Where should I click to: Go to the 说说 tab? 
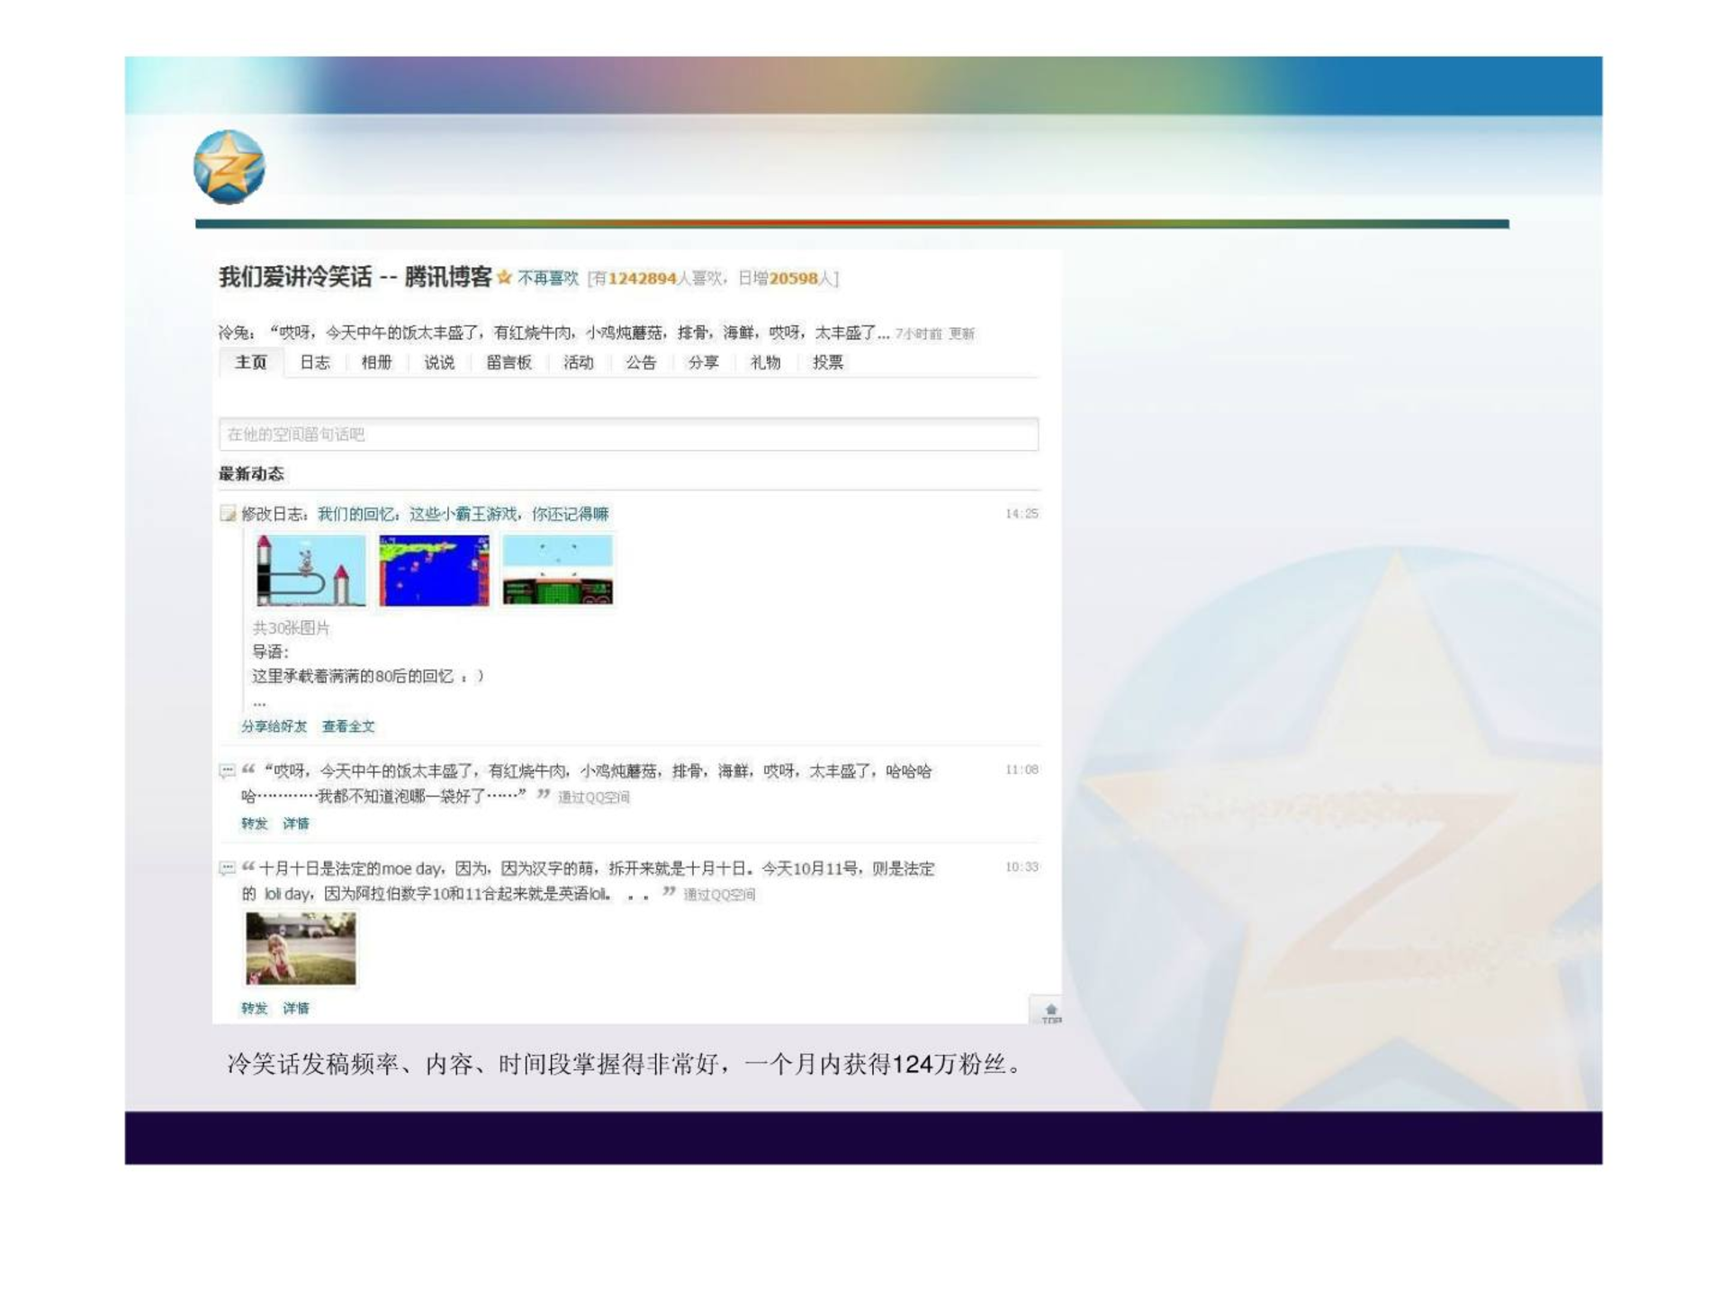(x=439, y=363)
